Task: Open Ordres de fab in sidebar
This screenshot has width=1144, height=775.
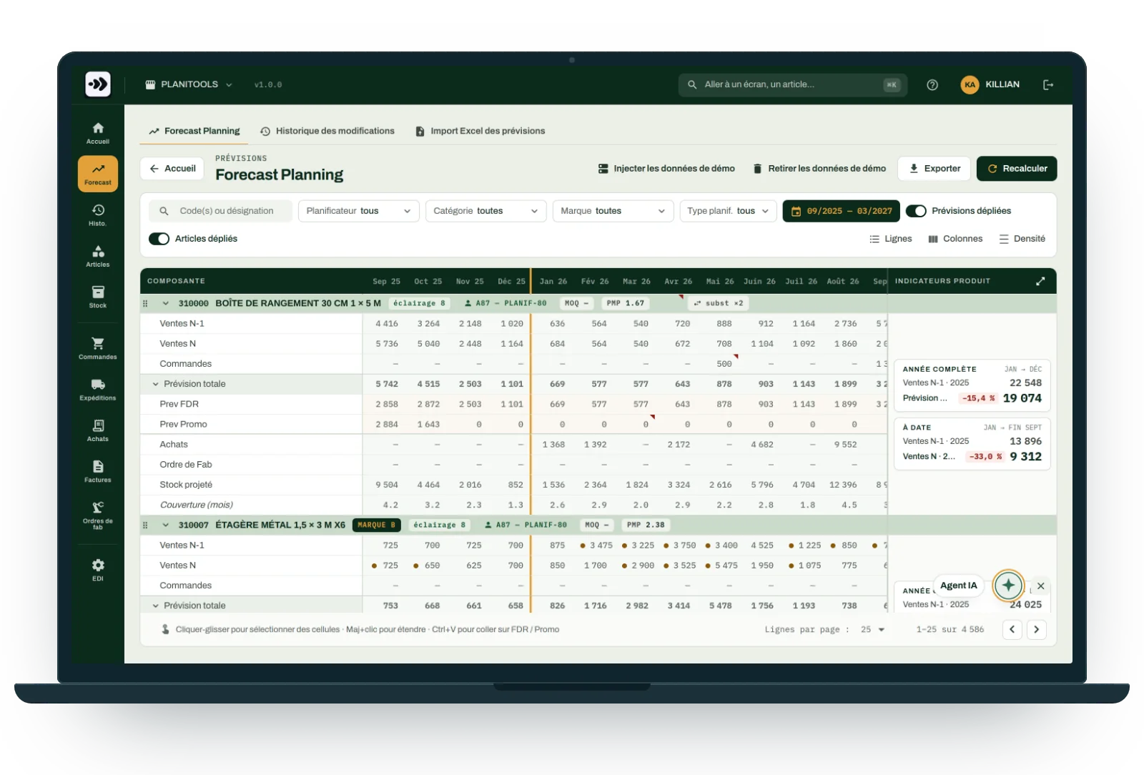Action: click(98, 514)
